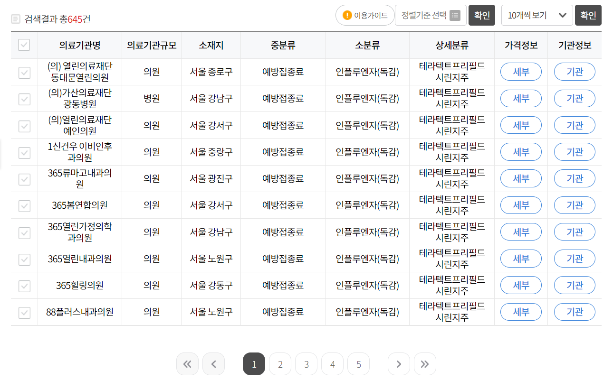Open 세부 price details for 365열린내과의원
Screen dimensions: 613x380
(520, 259)
